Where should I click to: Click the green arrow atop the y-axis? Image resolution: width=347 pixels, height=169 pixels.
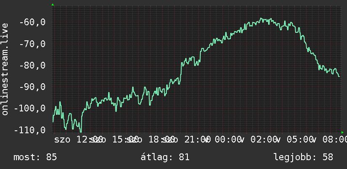click(53, 5)
